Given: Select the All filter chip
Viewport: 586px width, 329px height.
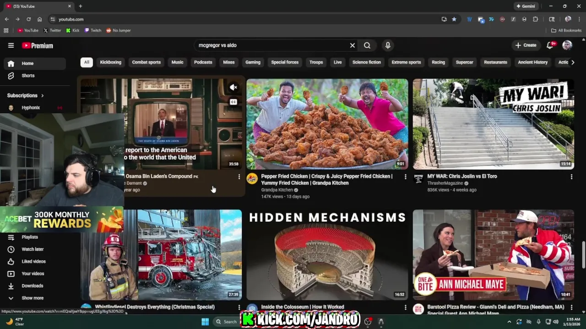Looking at the screenshot, I should click(87, 62).
